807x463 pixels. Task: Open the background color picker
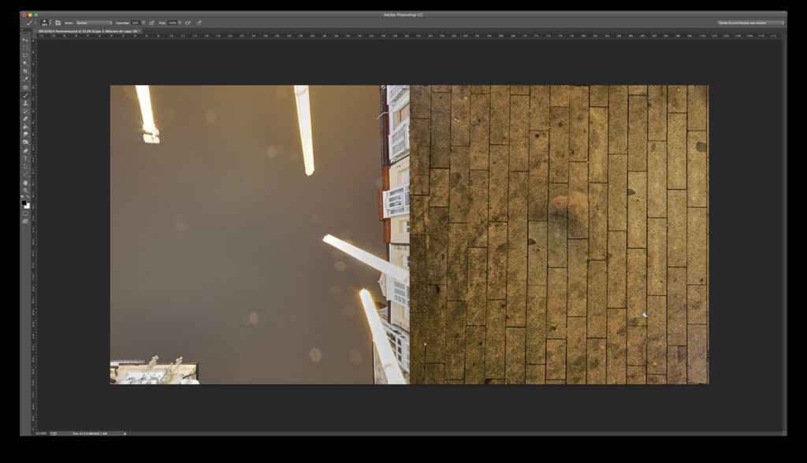tap(28, 206)
